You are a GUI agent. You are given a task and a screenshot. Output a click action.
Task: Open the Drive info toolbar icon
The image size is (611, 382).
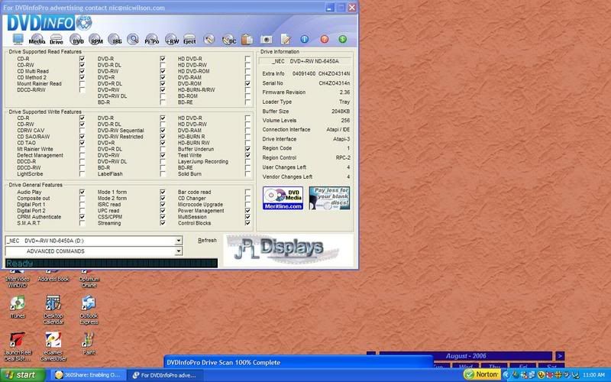click(56, 39)
